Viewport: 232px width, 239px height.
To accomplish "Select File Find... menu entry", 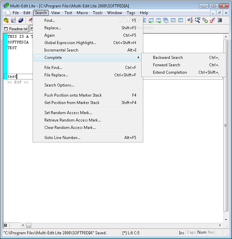I will (88, 68).
